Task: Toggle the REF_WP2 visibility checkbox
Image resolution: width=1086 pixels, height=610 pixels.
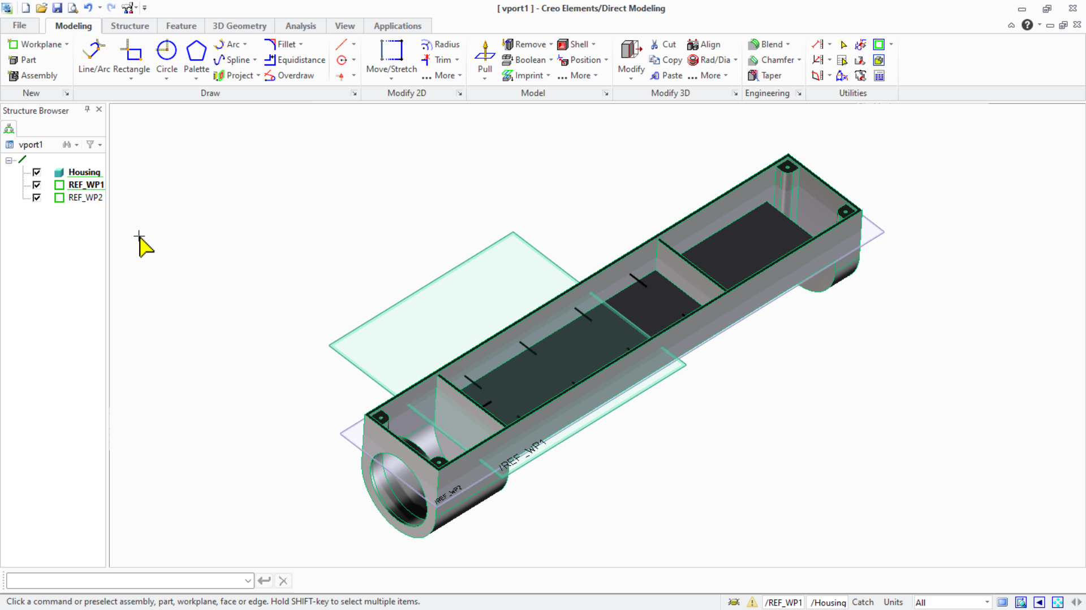Action: [x=37, y=198]
